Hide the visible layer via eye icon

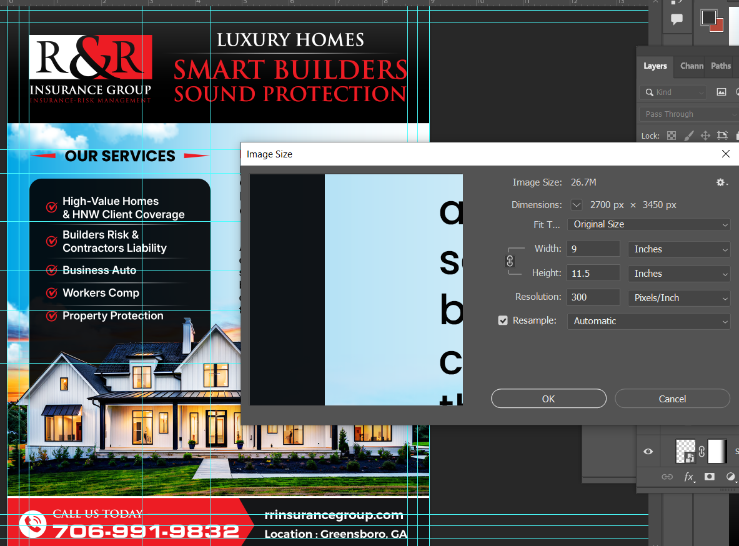tap(648, 452)
